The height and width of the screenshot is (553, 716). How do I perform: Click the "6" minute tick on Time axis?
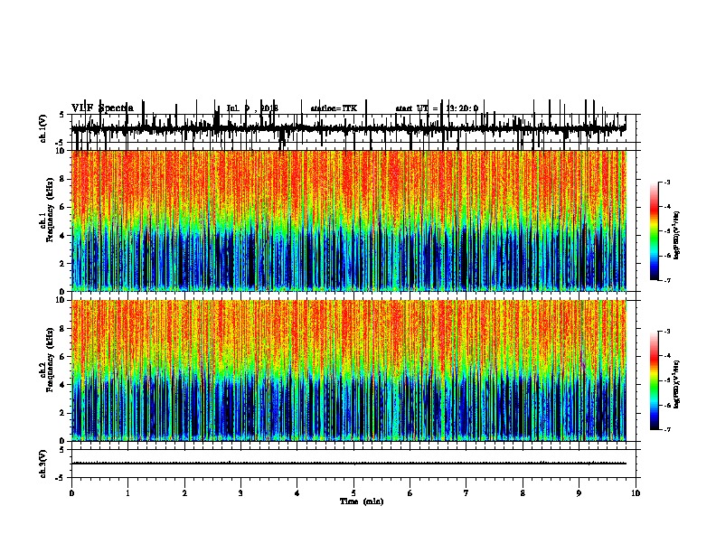pyautogui.click(x=410, y=493)
